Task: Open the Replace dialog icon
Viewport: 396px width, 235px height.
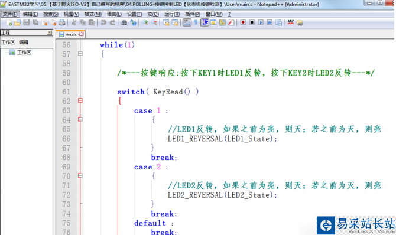Action: click(133, 22)
